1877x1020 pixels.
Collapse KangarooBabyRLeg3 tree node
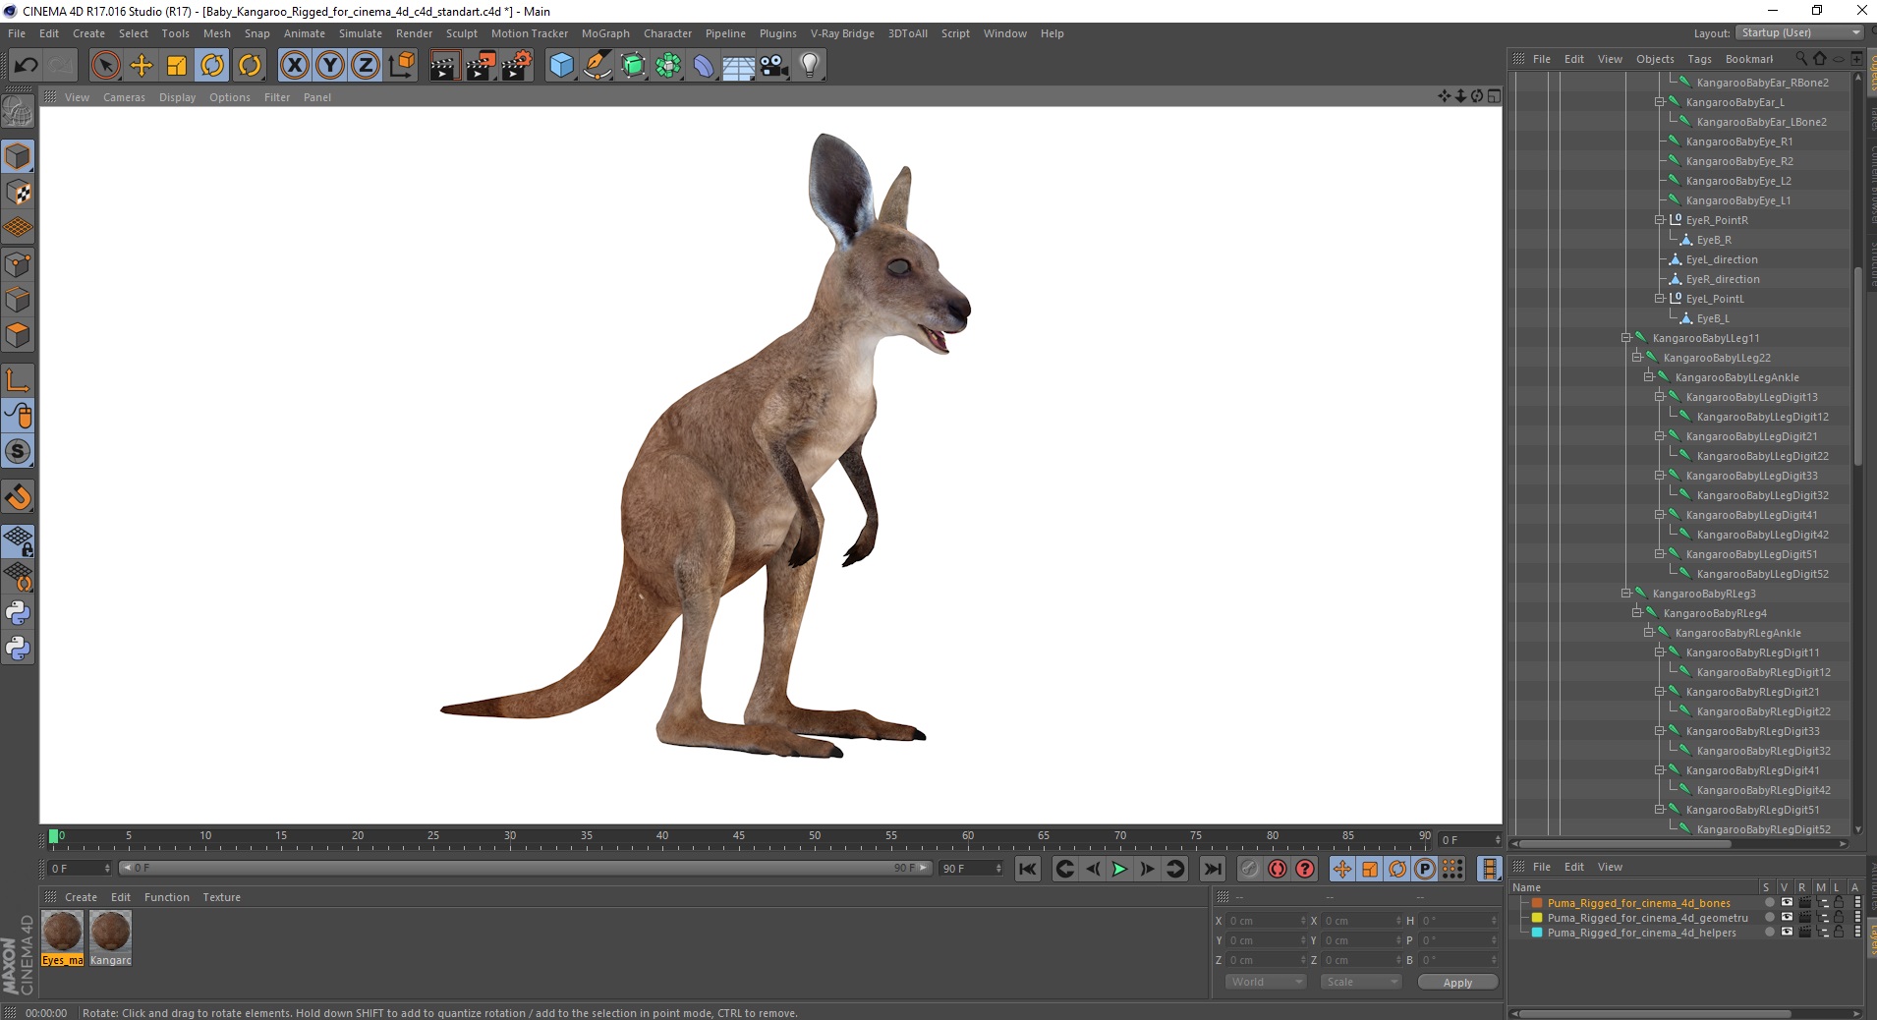tap(1626, 594)
